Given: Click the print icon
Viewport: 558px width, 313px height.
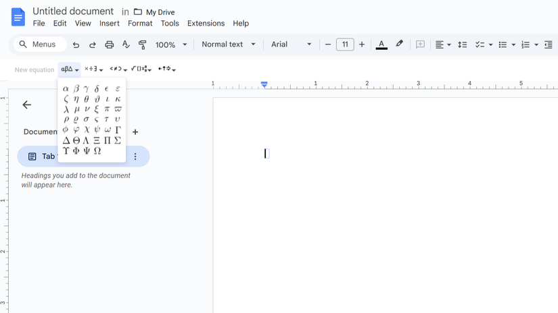Looking at the screenshot, I should [110, 45].
